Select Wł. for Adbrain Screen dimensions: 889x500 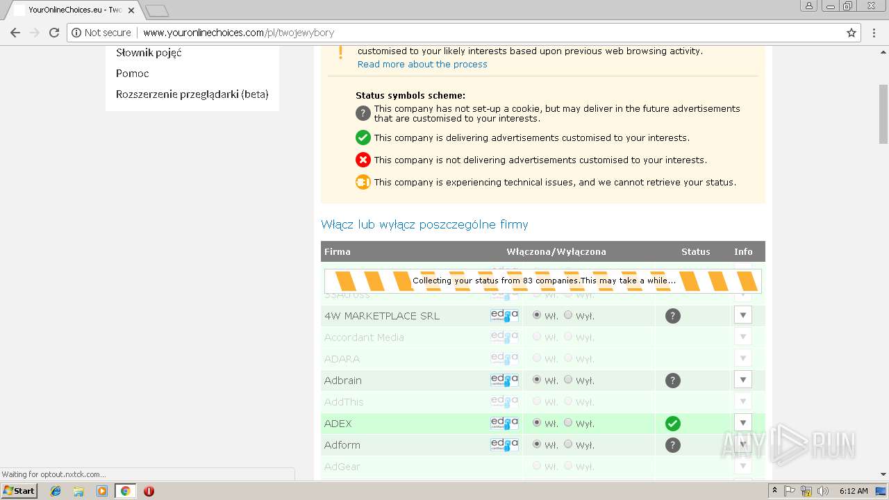click(x=537, y=380)
